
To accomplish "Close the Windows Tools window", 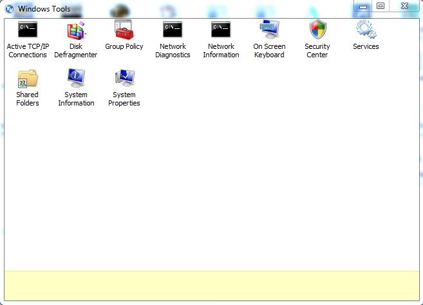I will (x=404, y=6).
